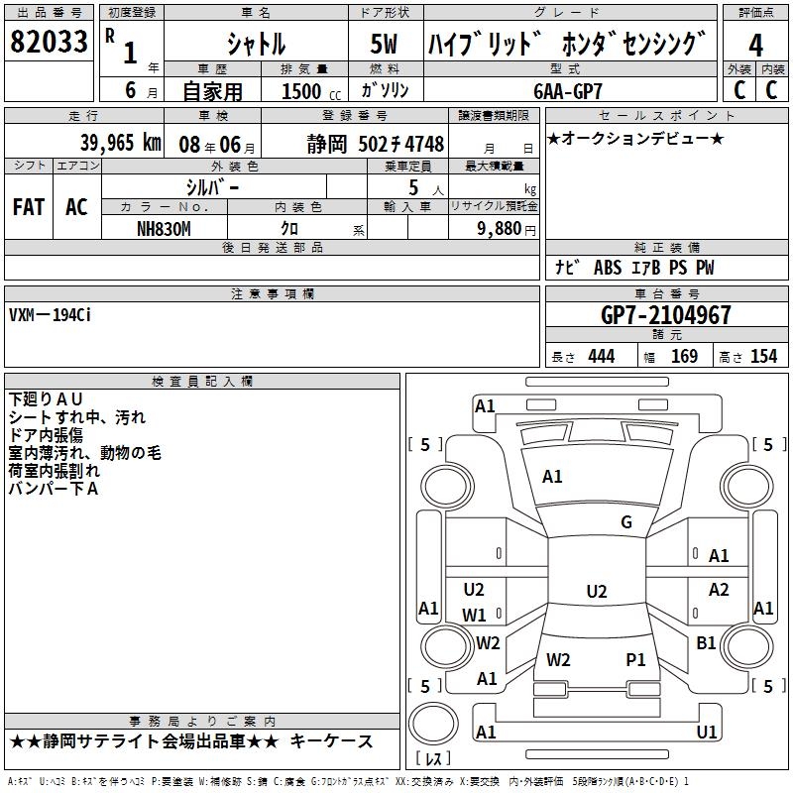Click the air conditioner value AC
This screenshot has width=793, height=793.
[76, 207]
